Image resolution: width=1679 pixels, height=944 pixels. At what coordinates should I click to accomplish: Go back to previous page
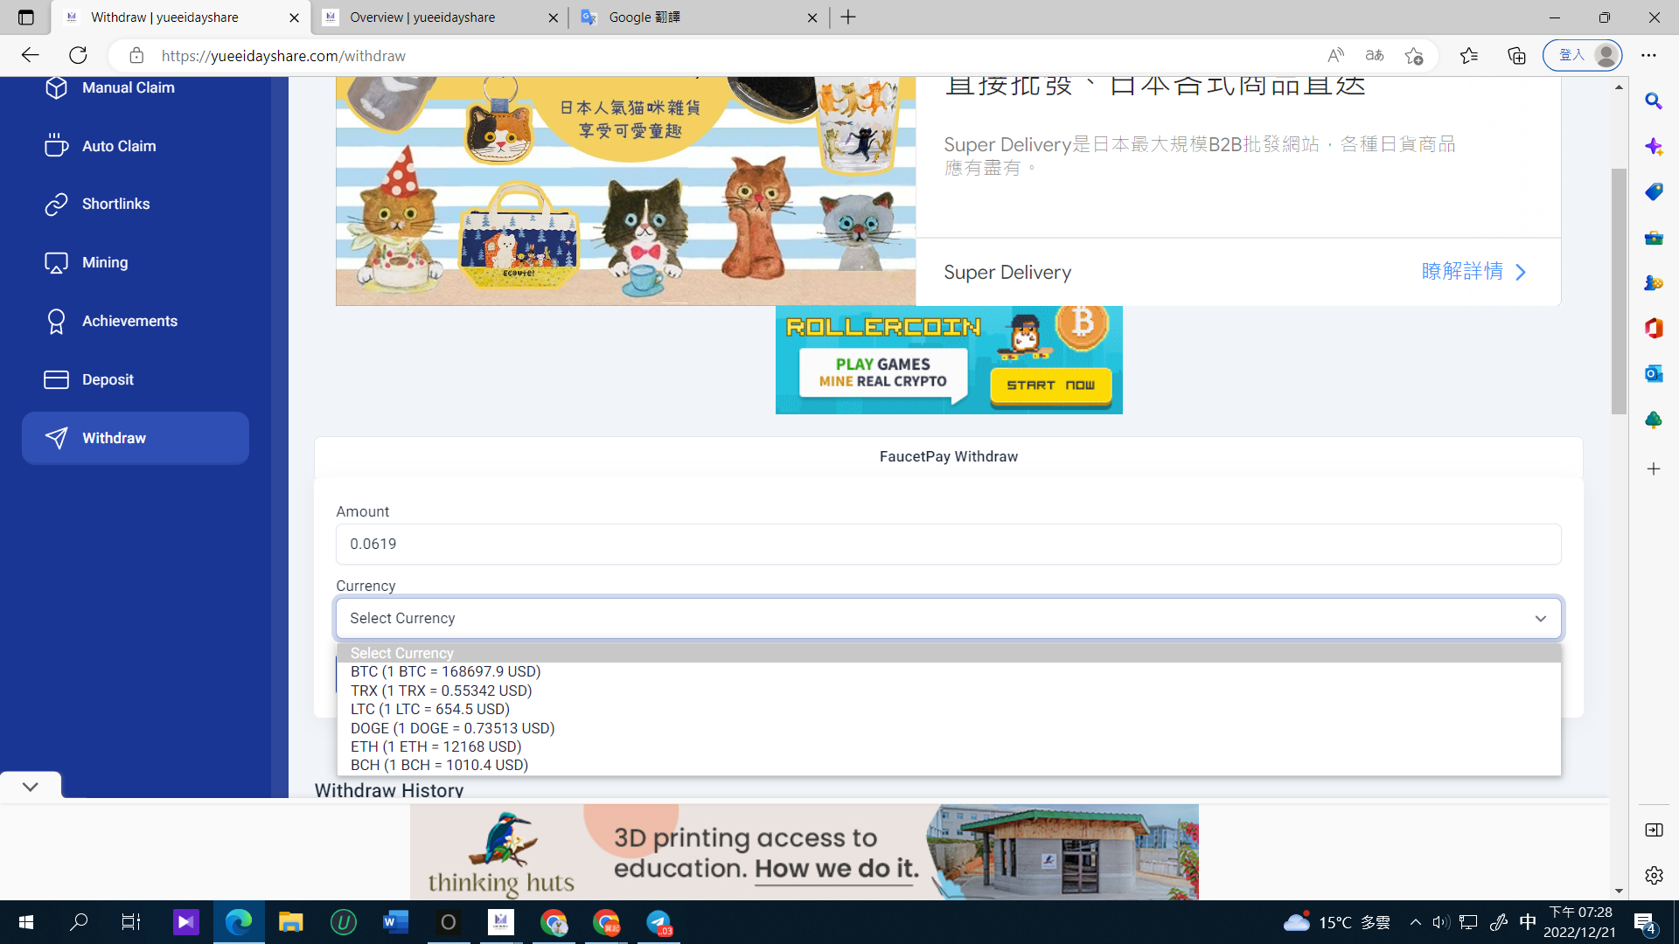[31, 55]
